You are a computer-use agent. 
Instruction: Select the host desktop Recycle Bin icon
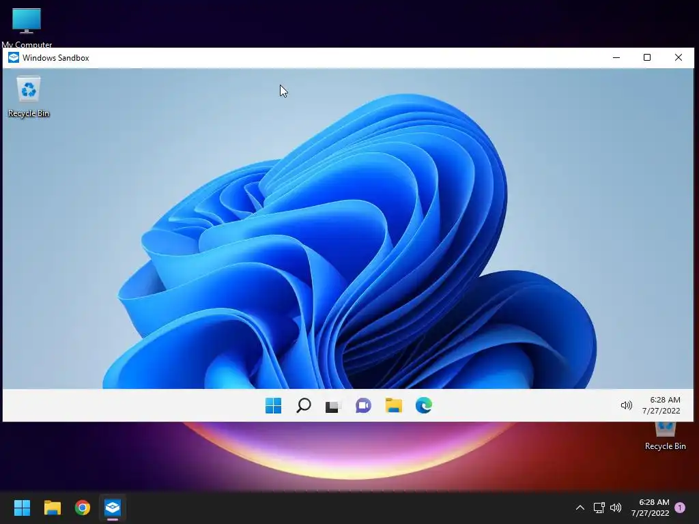click(665, 436)
